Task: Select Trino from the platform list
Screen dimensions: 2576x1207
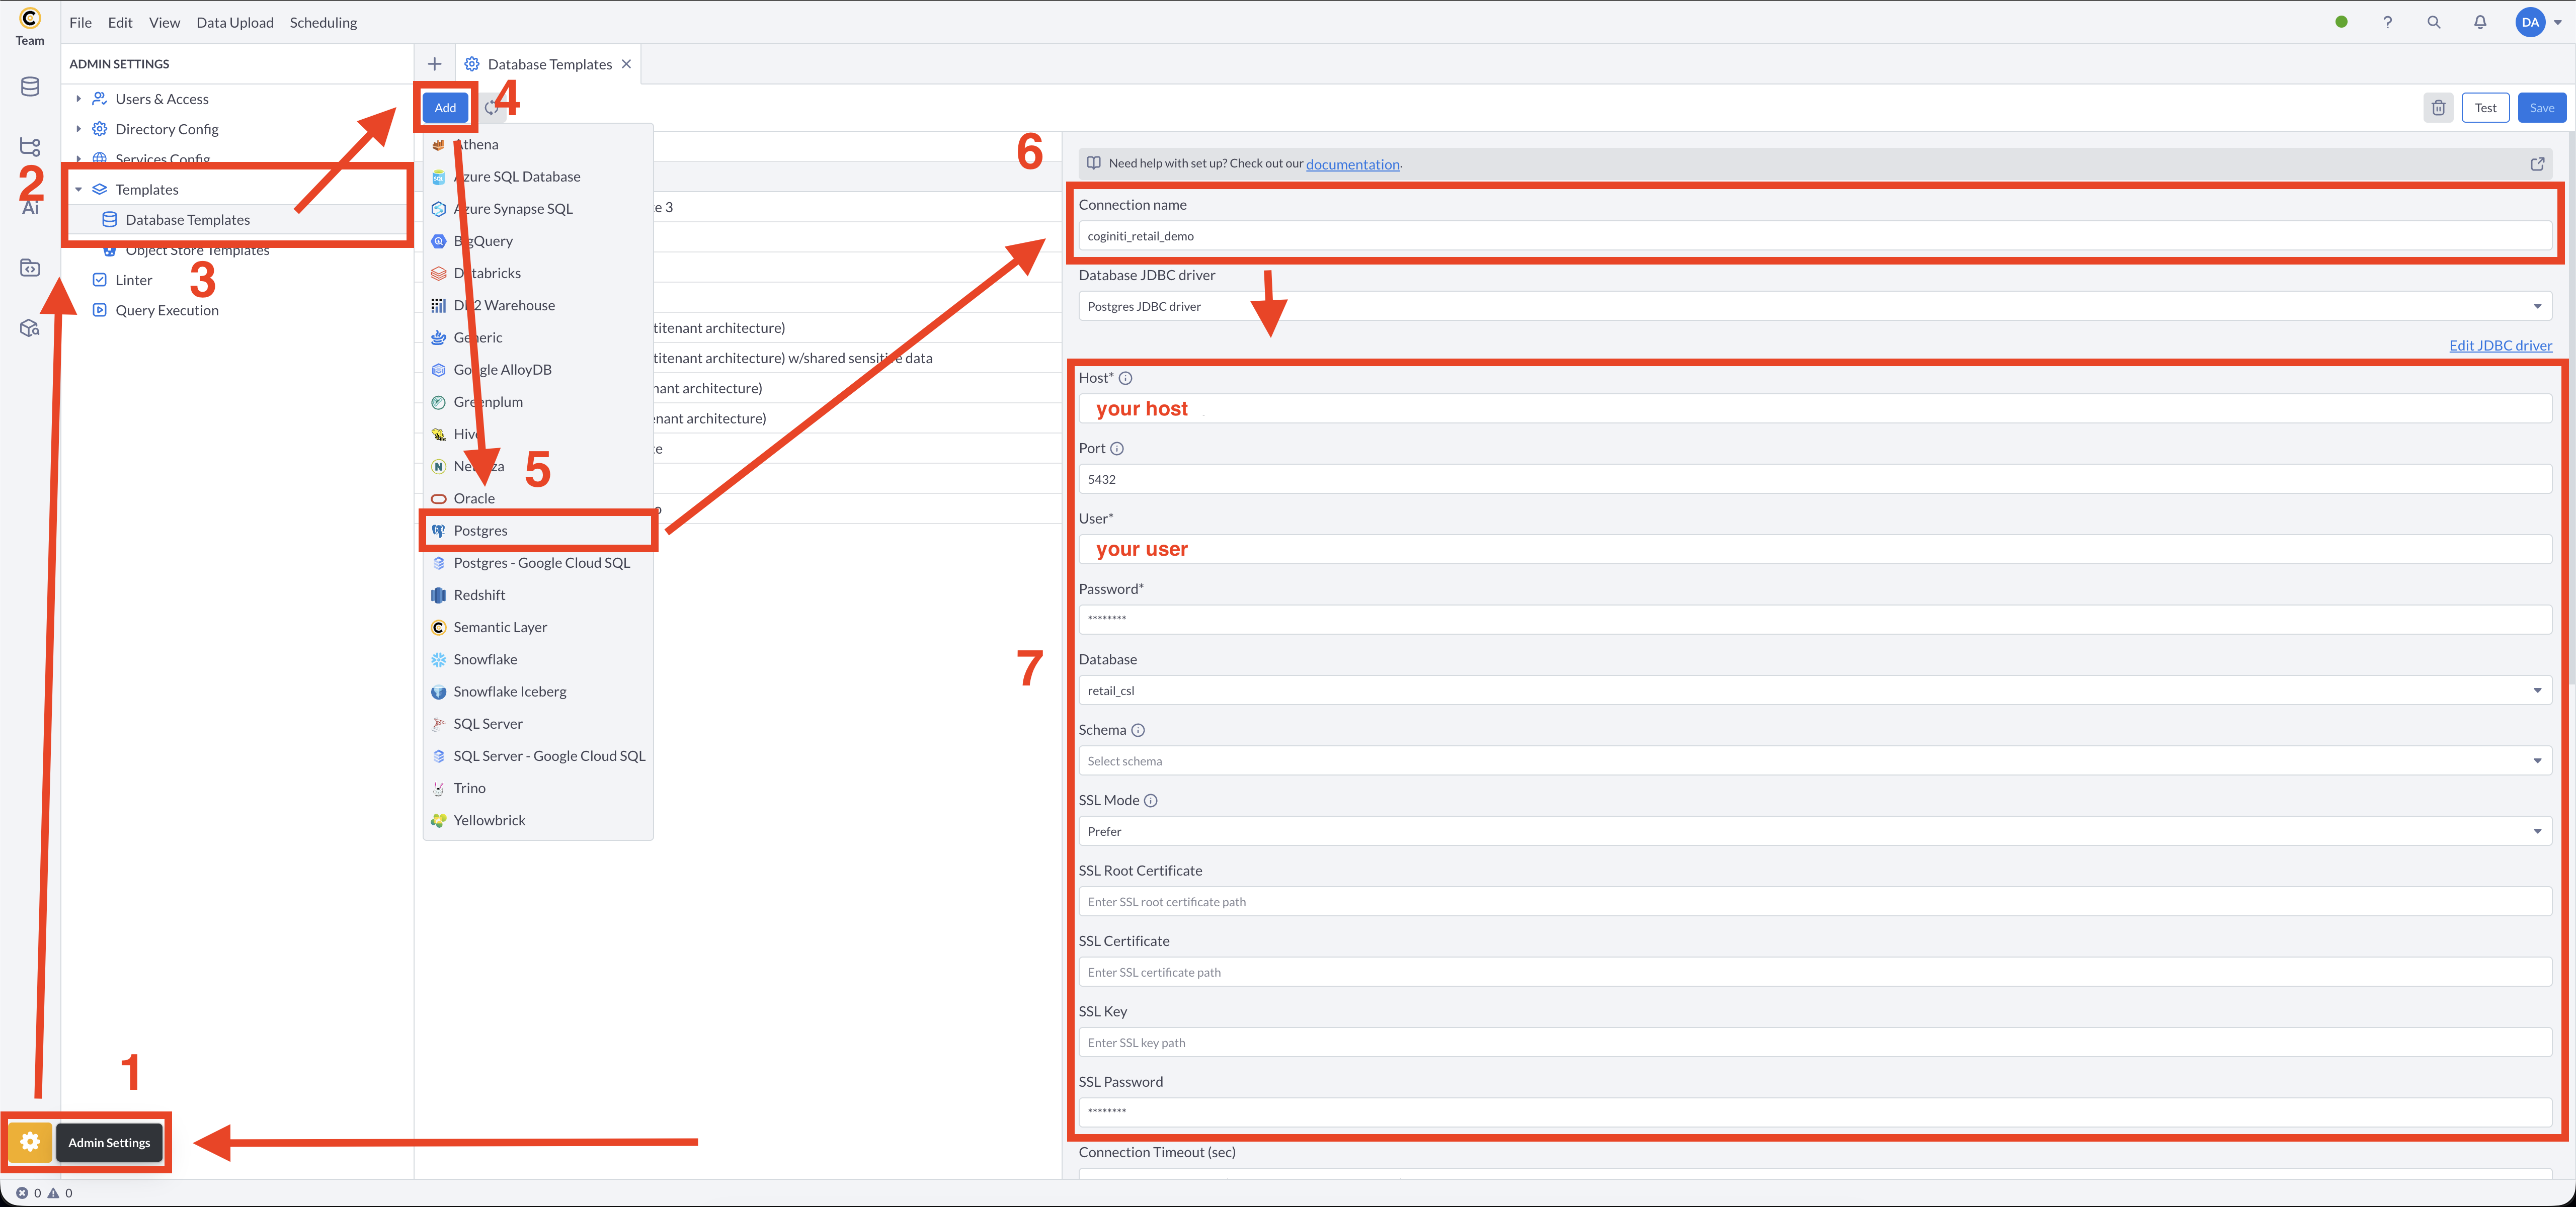Action: pyautogui.click(x=538, y=789)
